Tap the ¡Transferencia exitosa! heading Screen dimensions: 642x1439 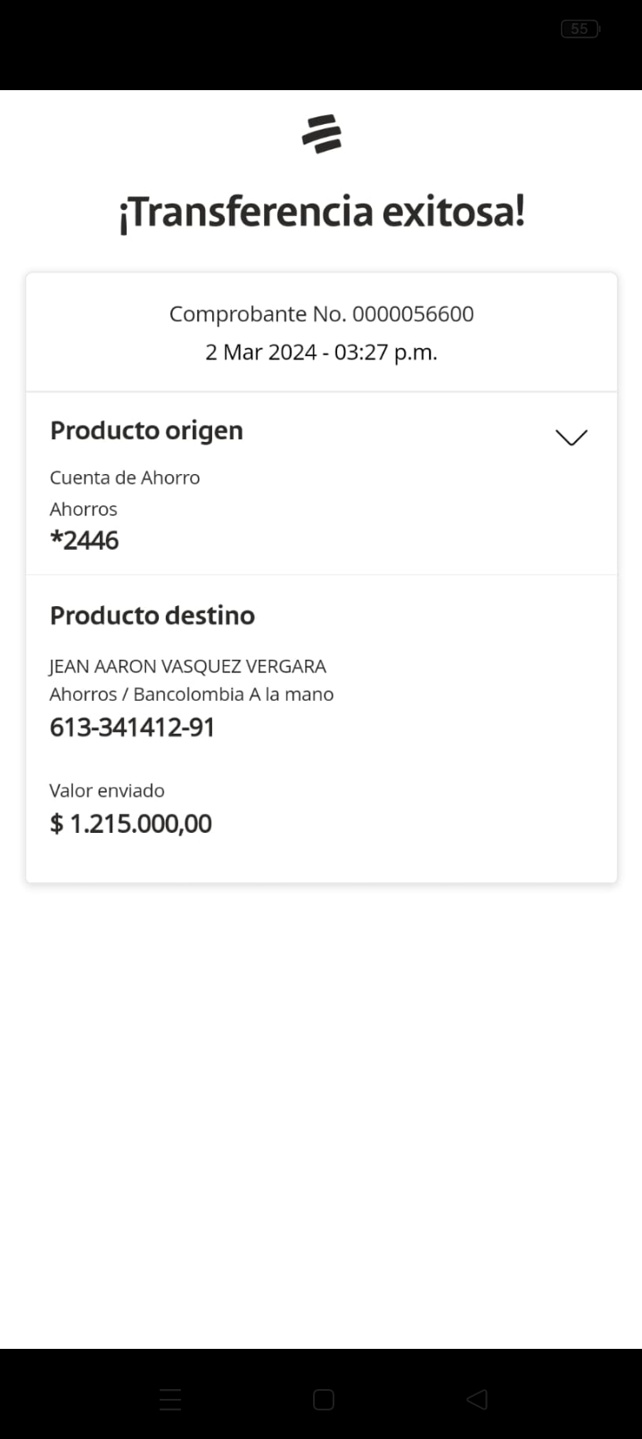pyautogui.click(x=321, y=212)
